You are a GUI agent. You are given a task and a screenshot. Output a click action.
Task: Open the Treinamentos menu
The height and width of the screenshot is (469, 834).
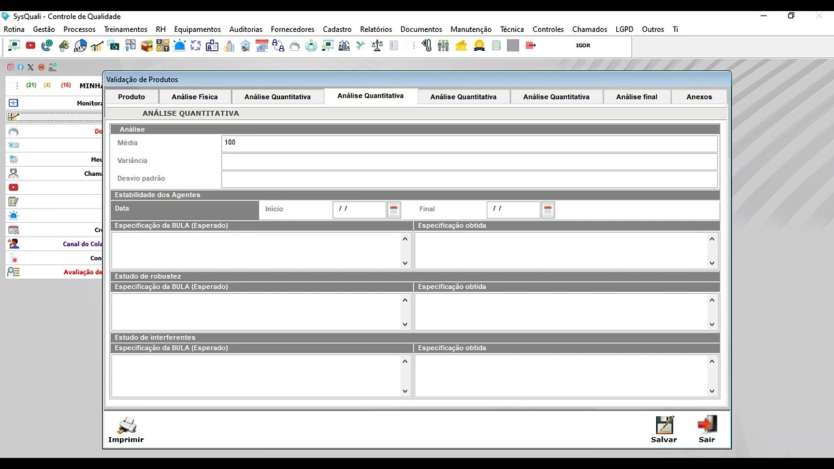[126, 29]
